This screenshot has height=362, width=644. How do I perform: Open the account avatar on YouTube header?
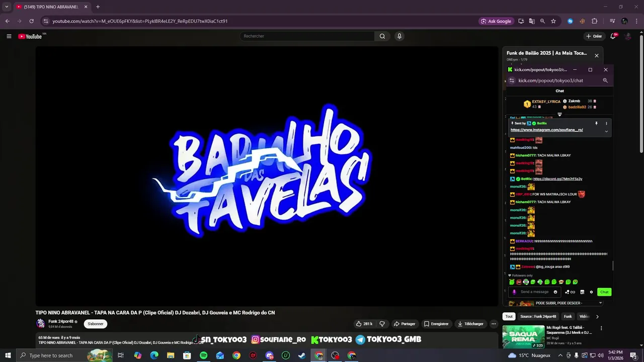pyautogui.click(x=628, y=36)
